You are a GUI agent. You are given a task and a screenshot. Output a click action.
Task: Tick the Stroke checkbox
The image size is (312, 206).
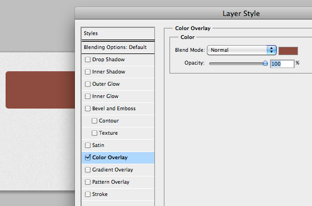88,194
